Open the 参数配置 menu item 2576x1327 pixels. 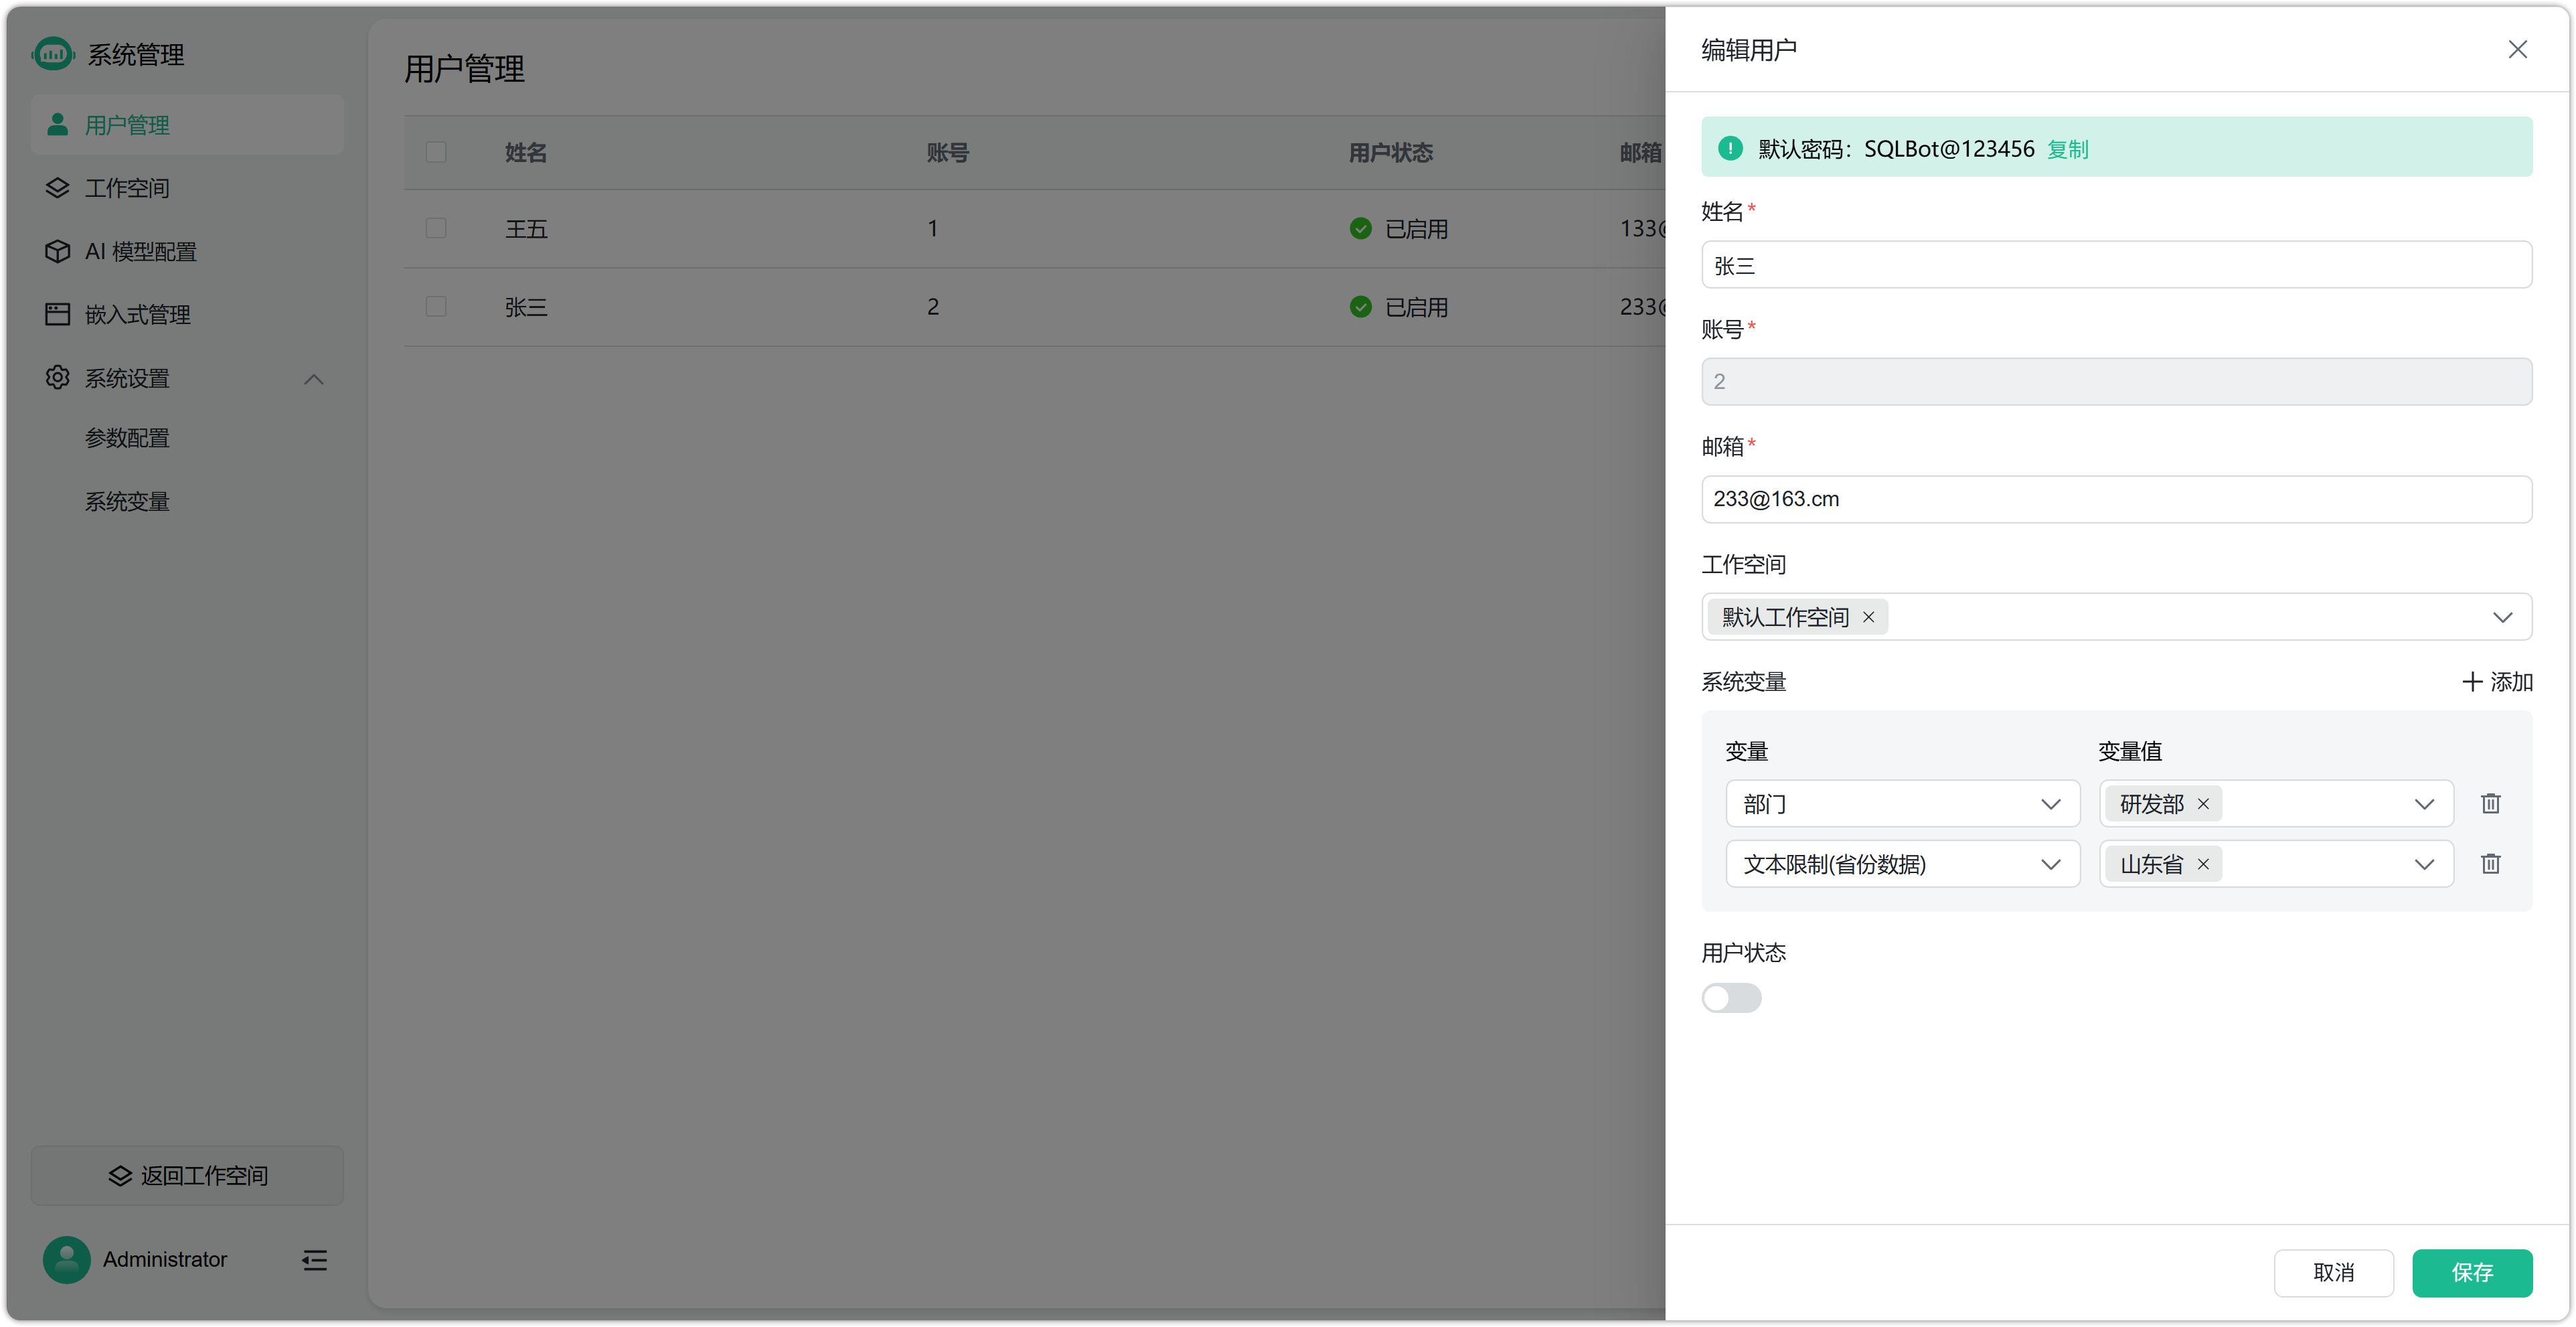127,437
